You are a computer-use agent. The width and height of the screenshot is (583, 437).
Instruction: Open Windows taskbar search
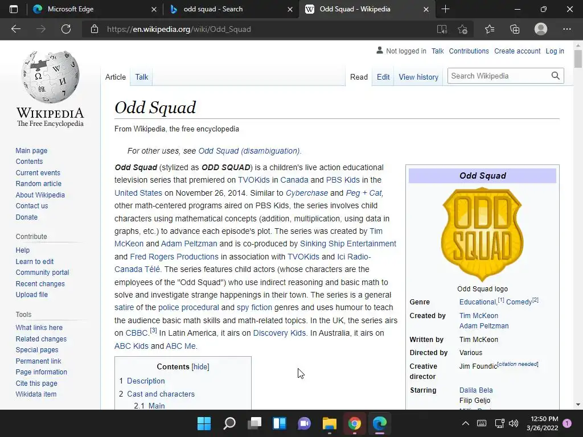pos(229,423)
